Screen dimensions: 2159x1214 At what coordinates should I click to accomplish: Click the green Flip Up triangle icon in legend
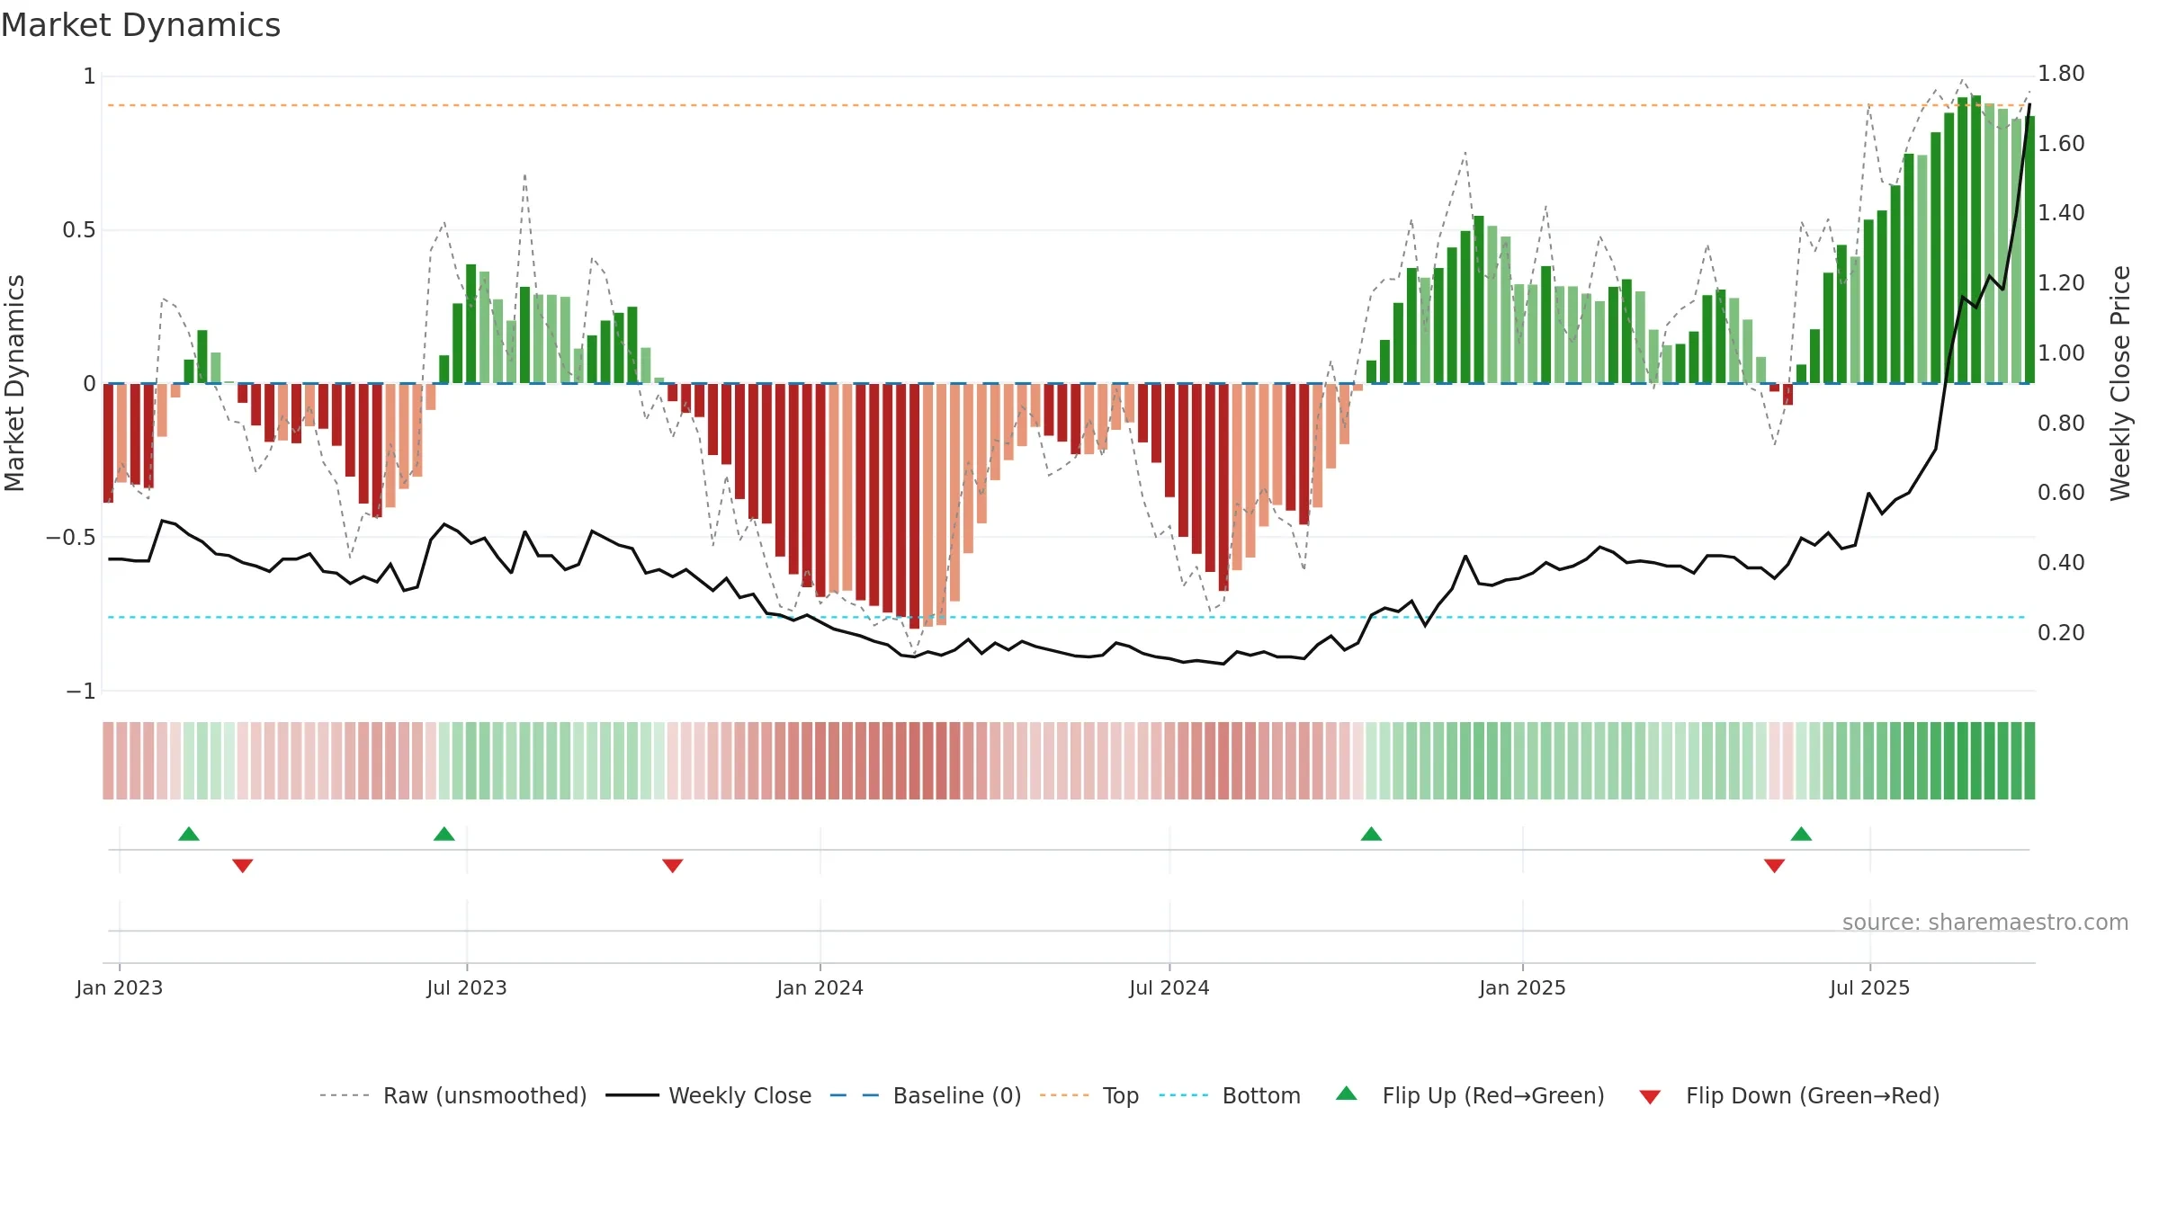(x=1347, y=1093)
